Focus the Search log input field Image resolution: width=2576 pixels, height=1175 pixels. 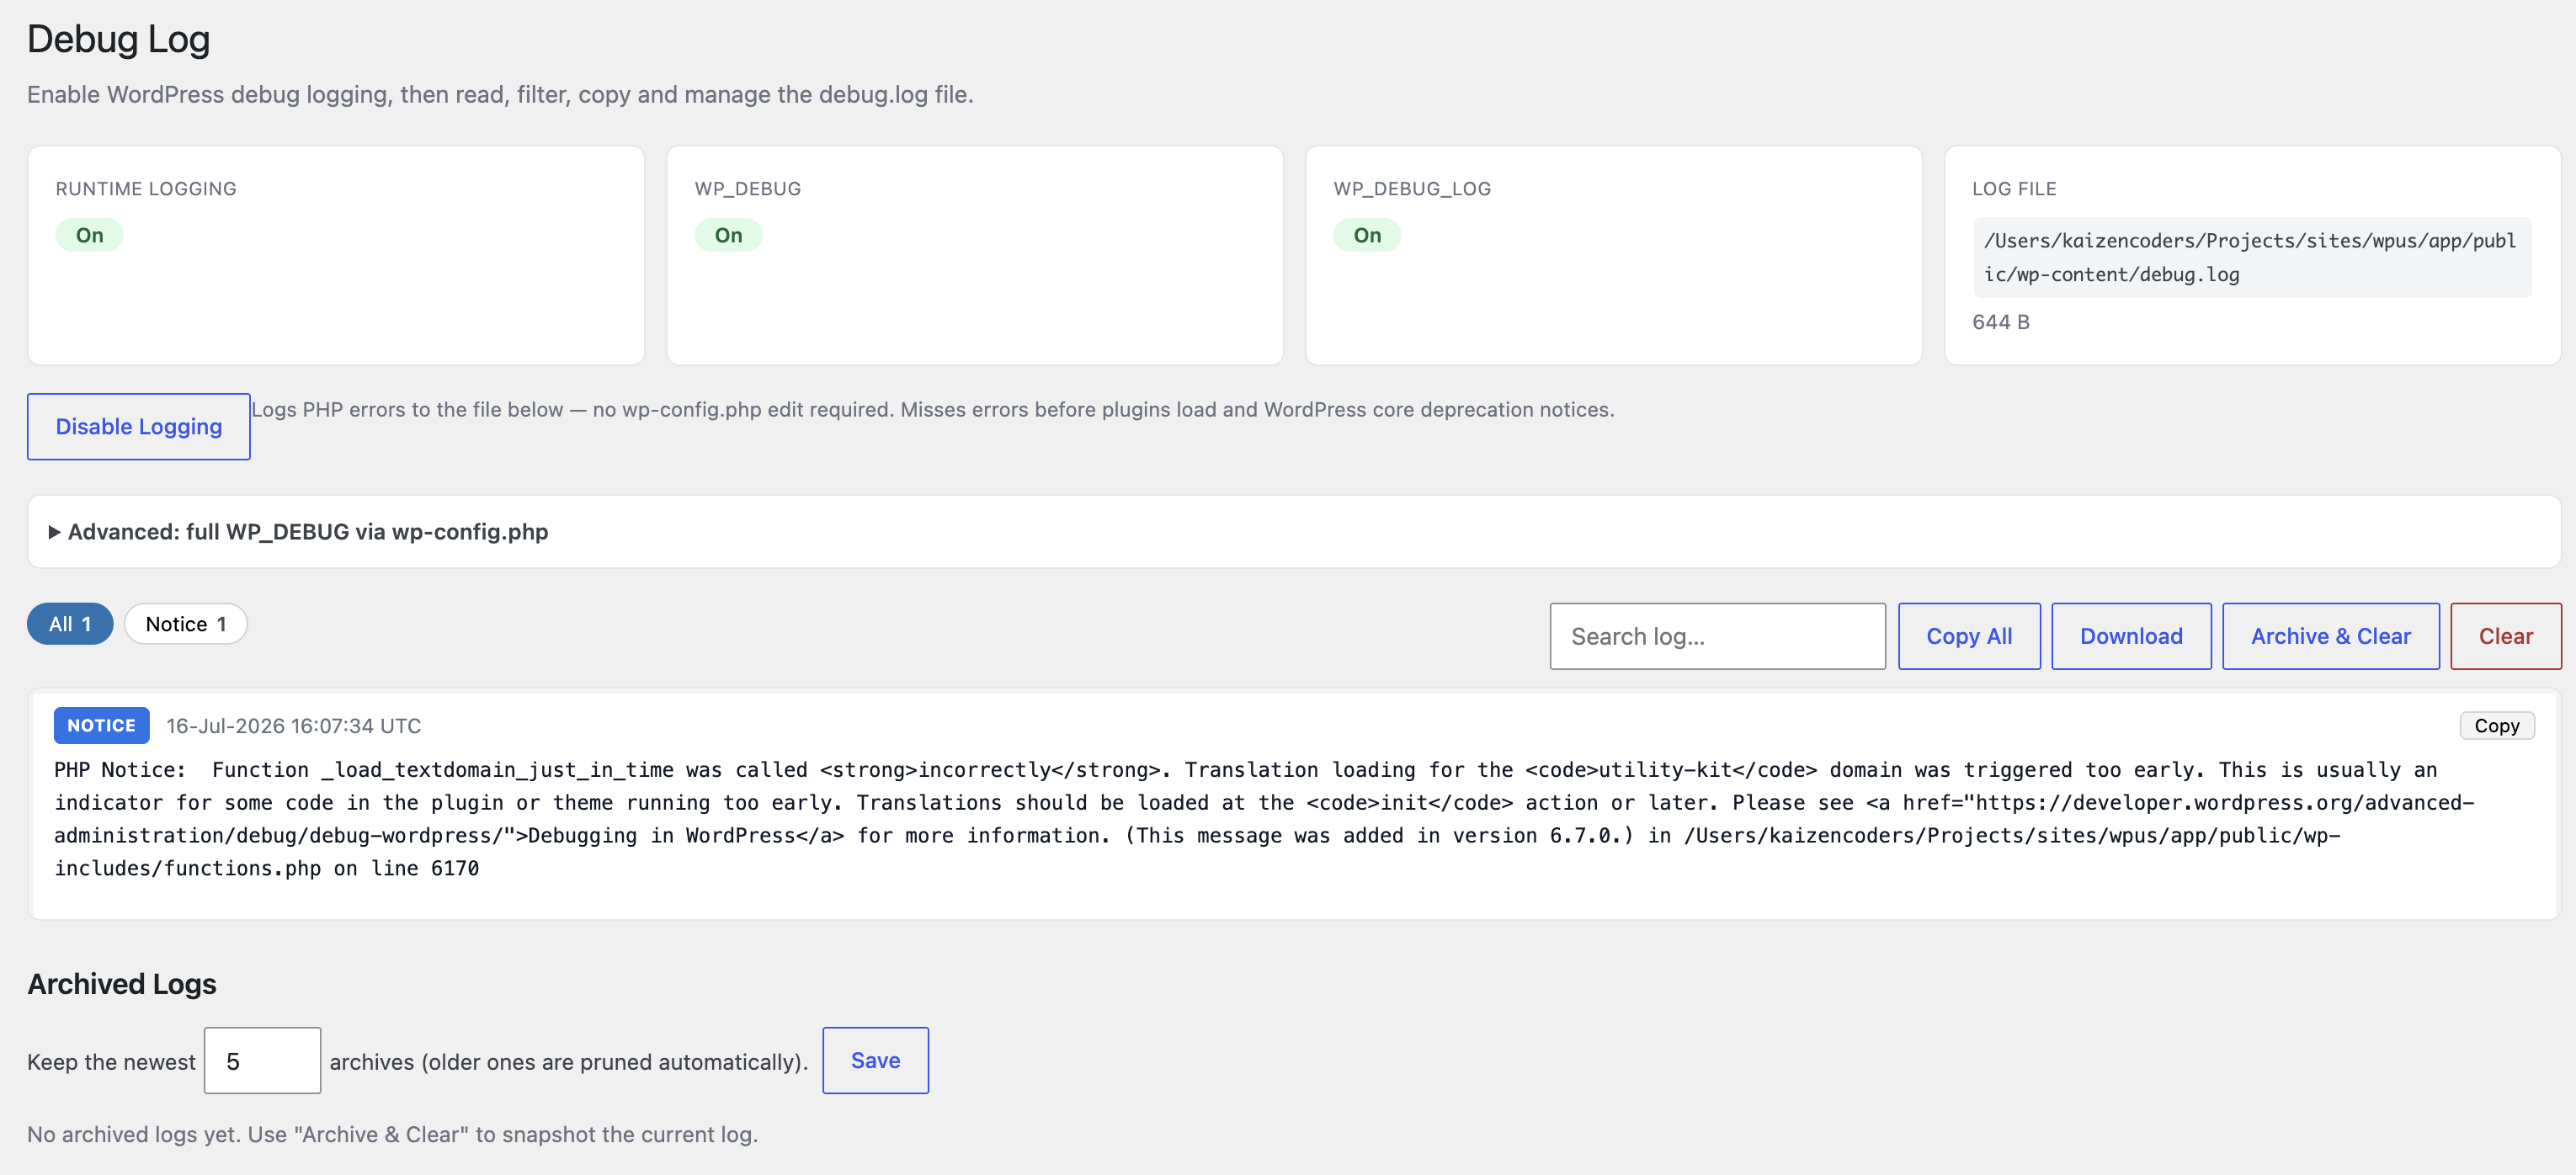pos(1717,636)
